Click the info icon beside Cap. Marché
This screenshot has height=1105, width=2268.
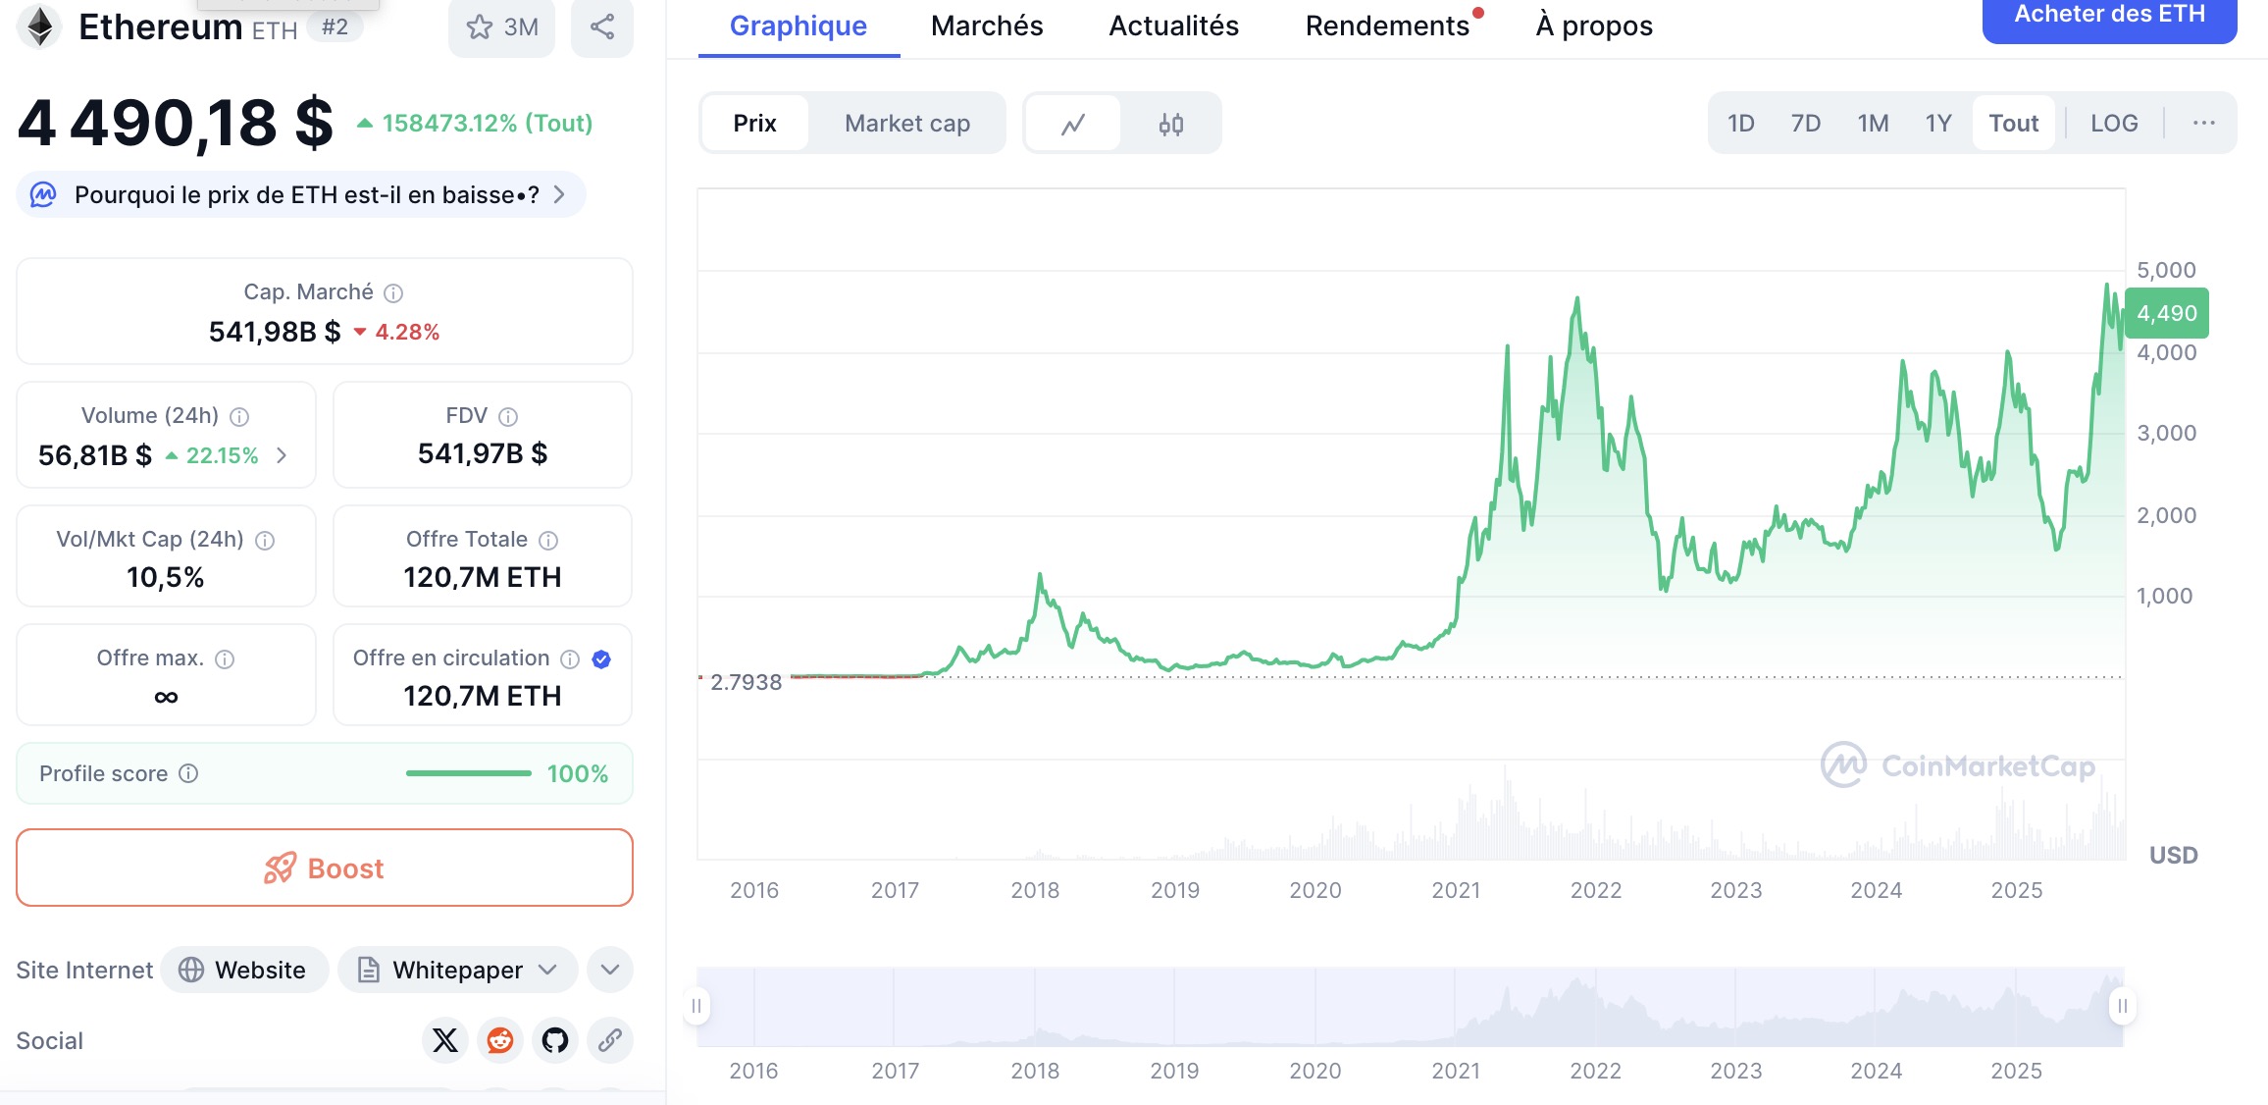click(x=393, y=292)
